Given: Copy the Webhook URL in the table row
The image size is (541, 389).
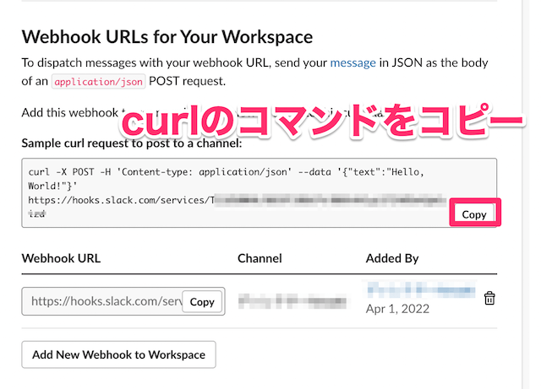Looking at the screenshot, I should pyautogui.click(x=202, y=301).
